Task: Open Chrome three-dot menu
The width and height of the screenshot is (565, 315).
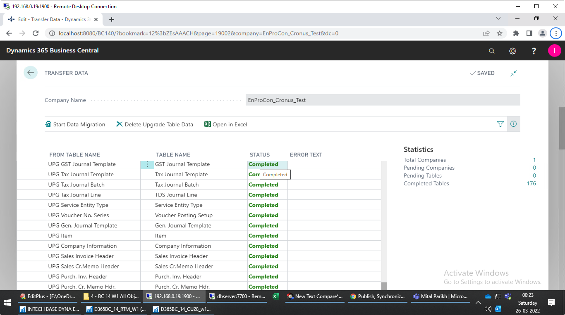Action: coord(555,33)
